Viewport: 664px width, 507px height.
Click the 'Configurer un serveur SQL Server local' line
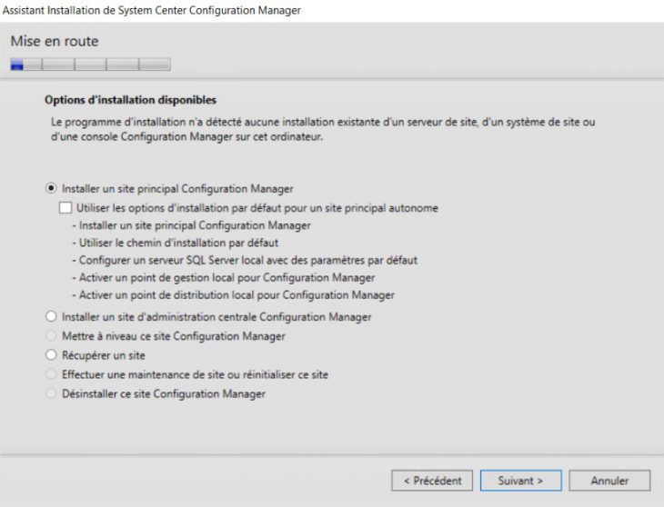pyautogui.click(x=244, y=260)
